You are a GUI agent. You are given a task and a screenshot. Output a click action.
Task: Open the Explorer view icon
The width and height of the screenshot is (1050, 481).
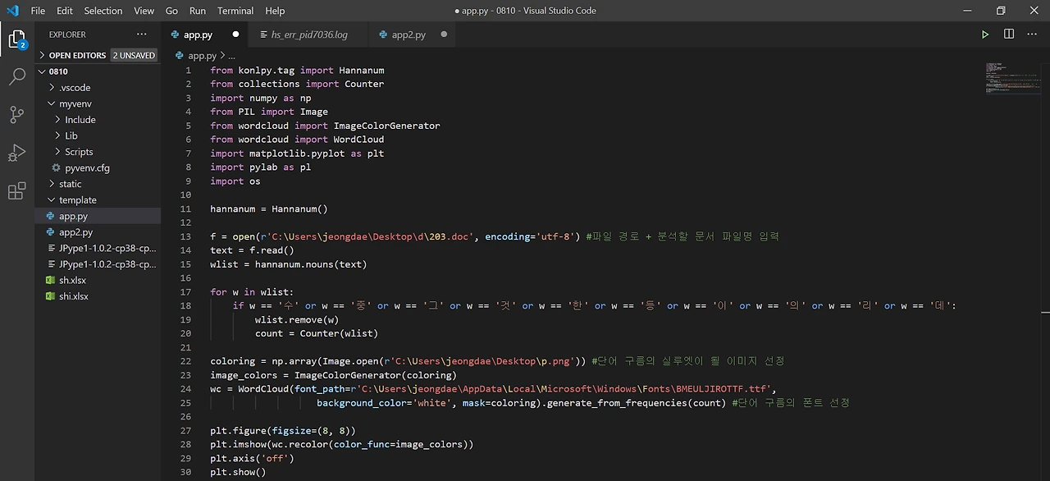[16, 39]
